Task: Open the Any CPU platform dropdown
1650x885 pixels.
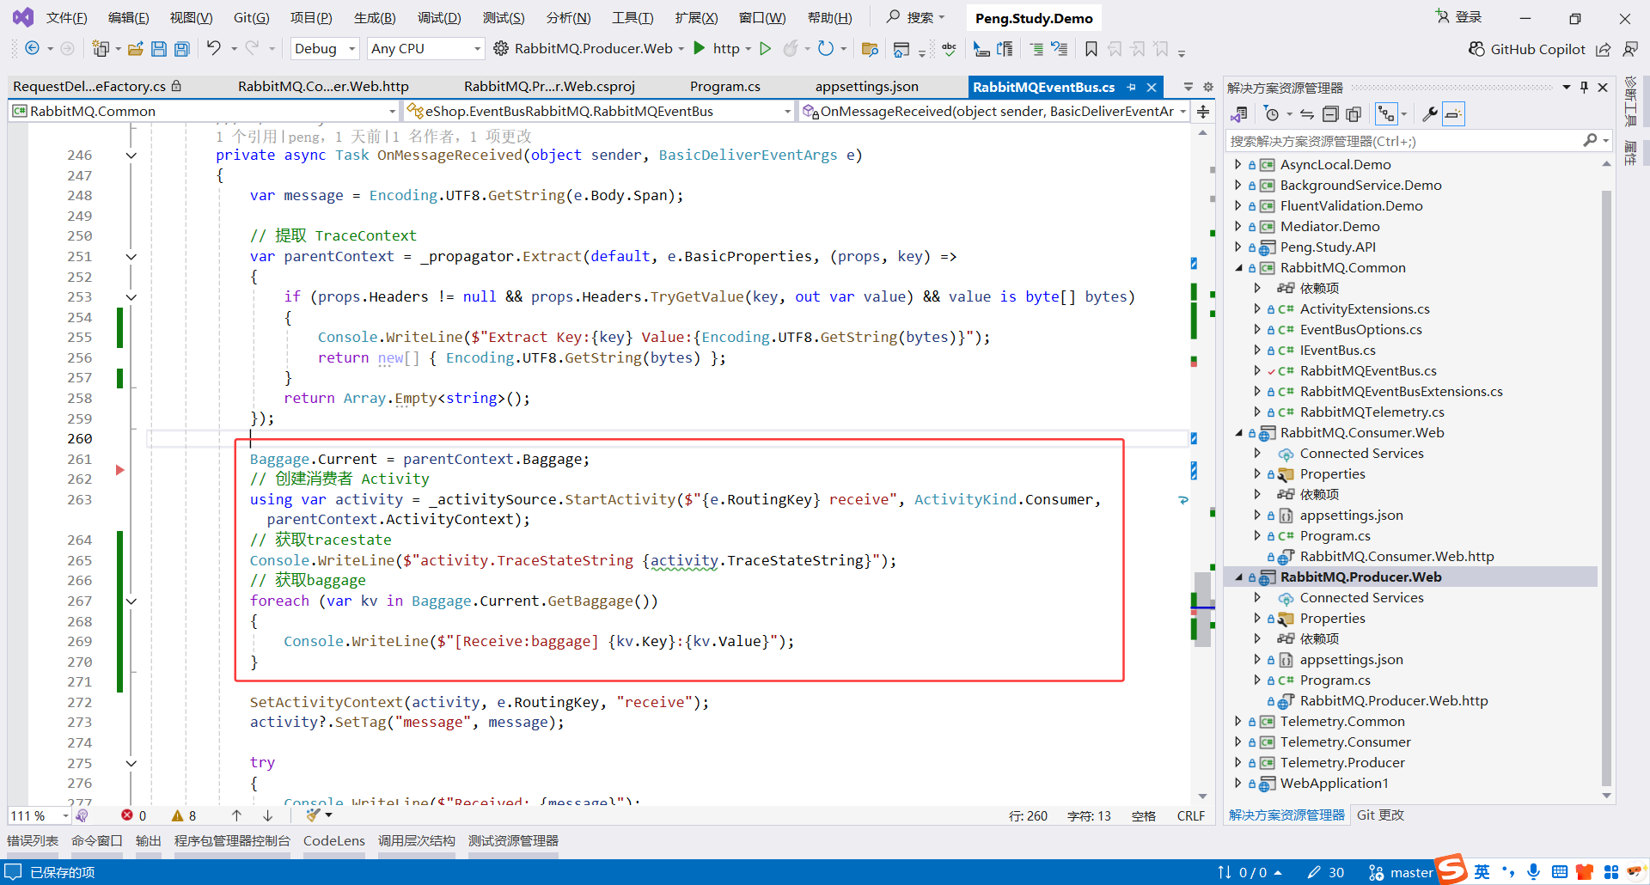Action: click(x=425, y=49)
